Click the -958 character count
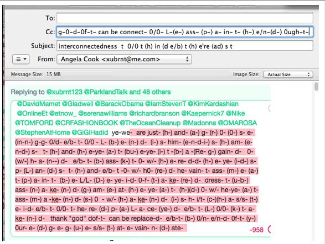The image size is (325, 244). pyautogui.click(x=256, y=230)
